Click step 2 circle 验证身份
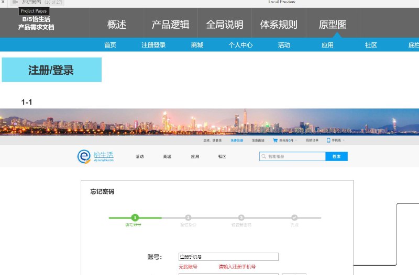Screen dimensions: 419x275 pyautogui.click(x=188, y=217)
